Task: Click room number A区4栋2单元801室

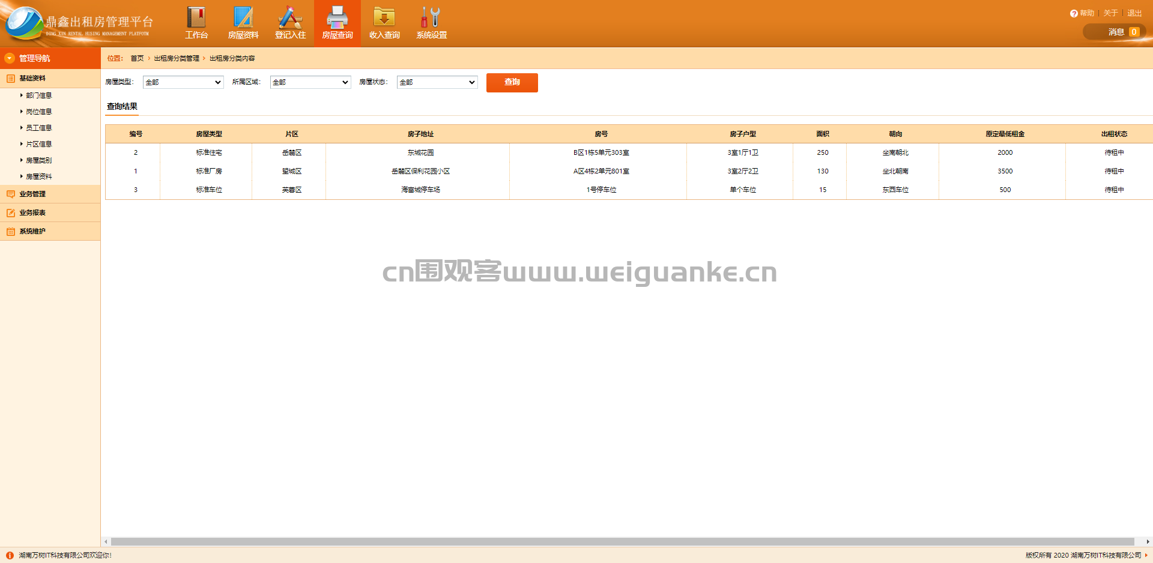Action: (601, 171)
